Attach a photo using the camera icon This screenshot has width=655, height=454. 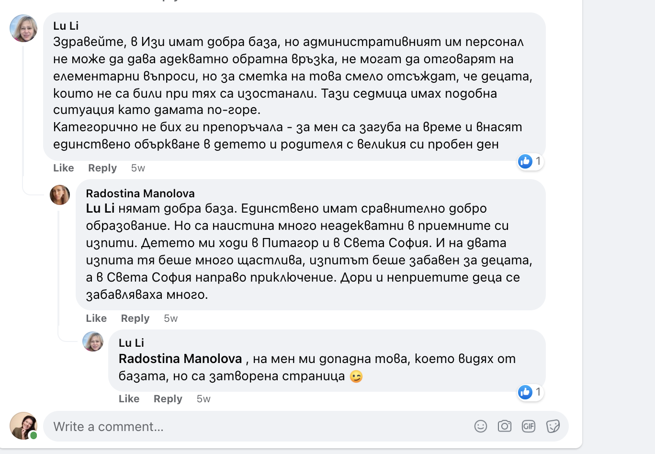pos(504,426)
